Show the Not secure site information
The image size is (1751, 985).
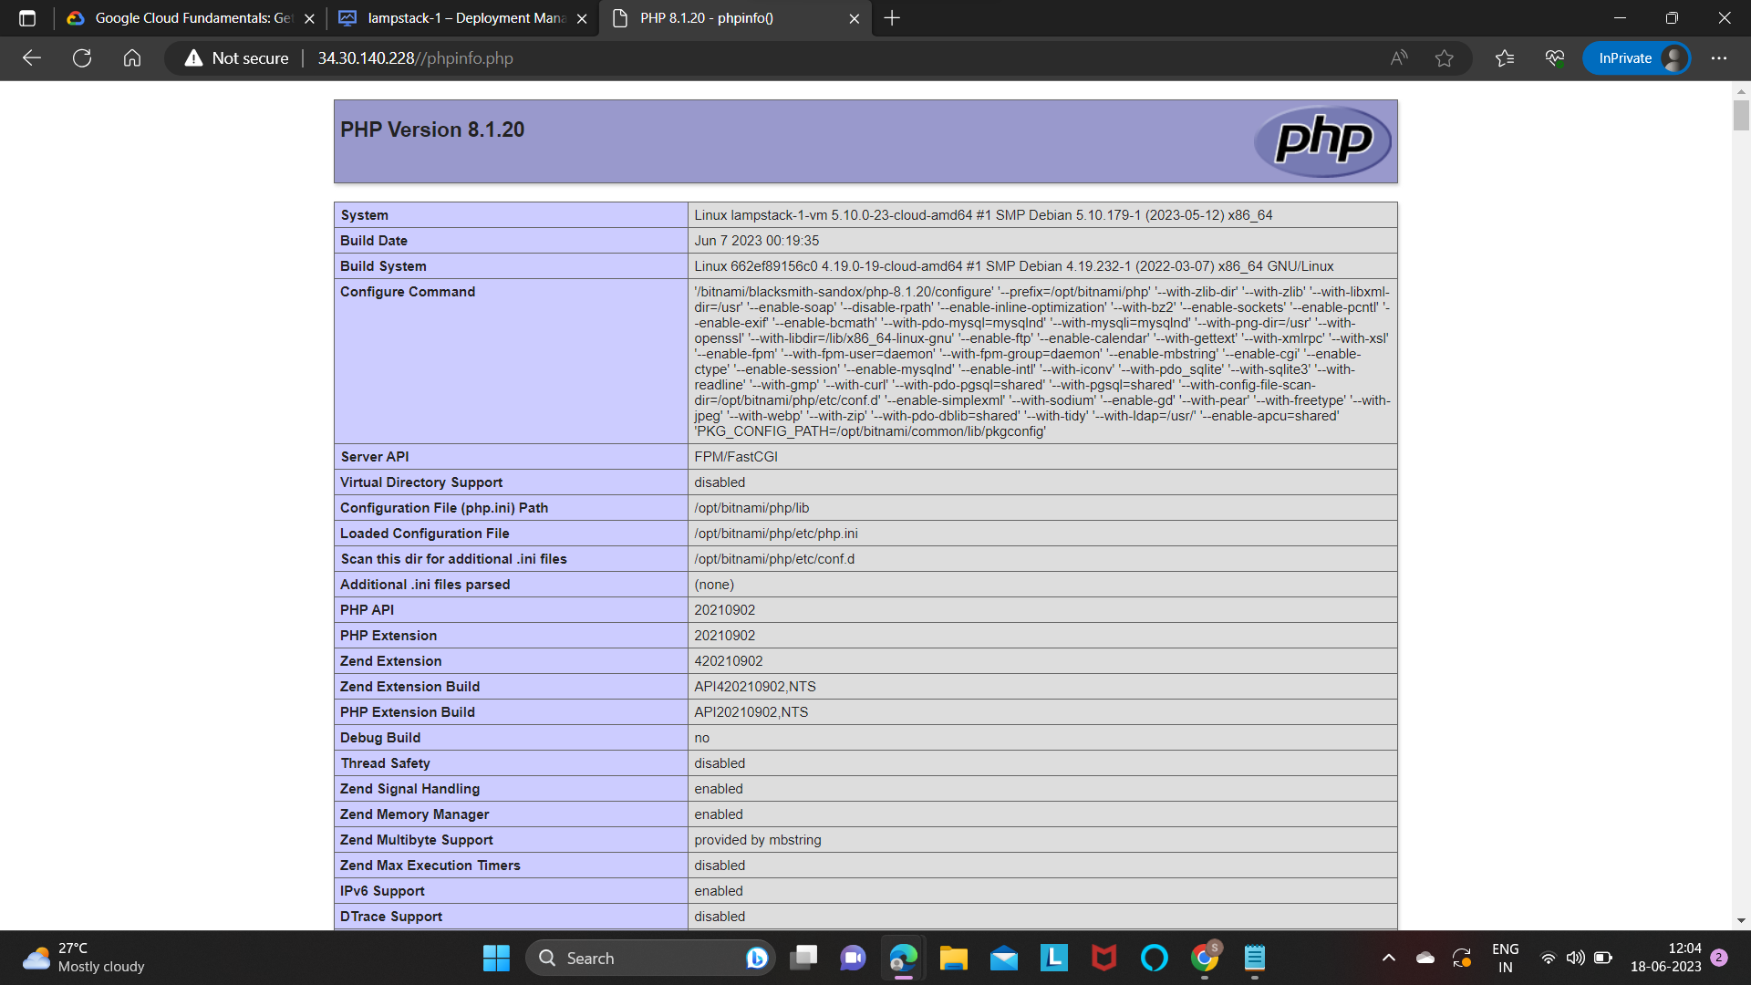click(237, 58)
